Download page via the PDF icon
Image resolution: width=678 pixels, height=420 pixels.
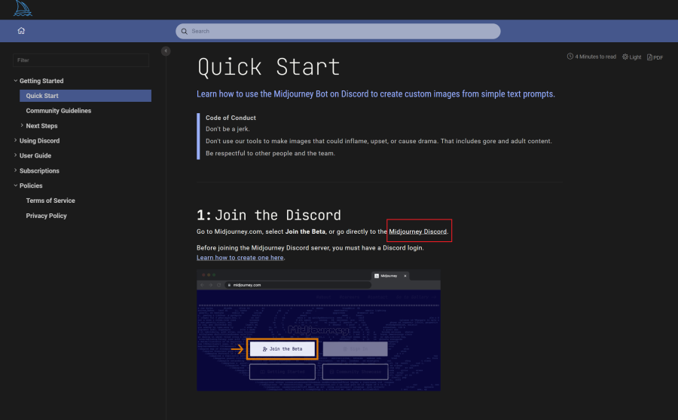coord(655,57)
